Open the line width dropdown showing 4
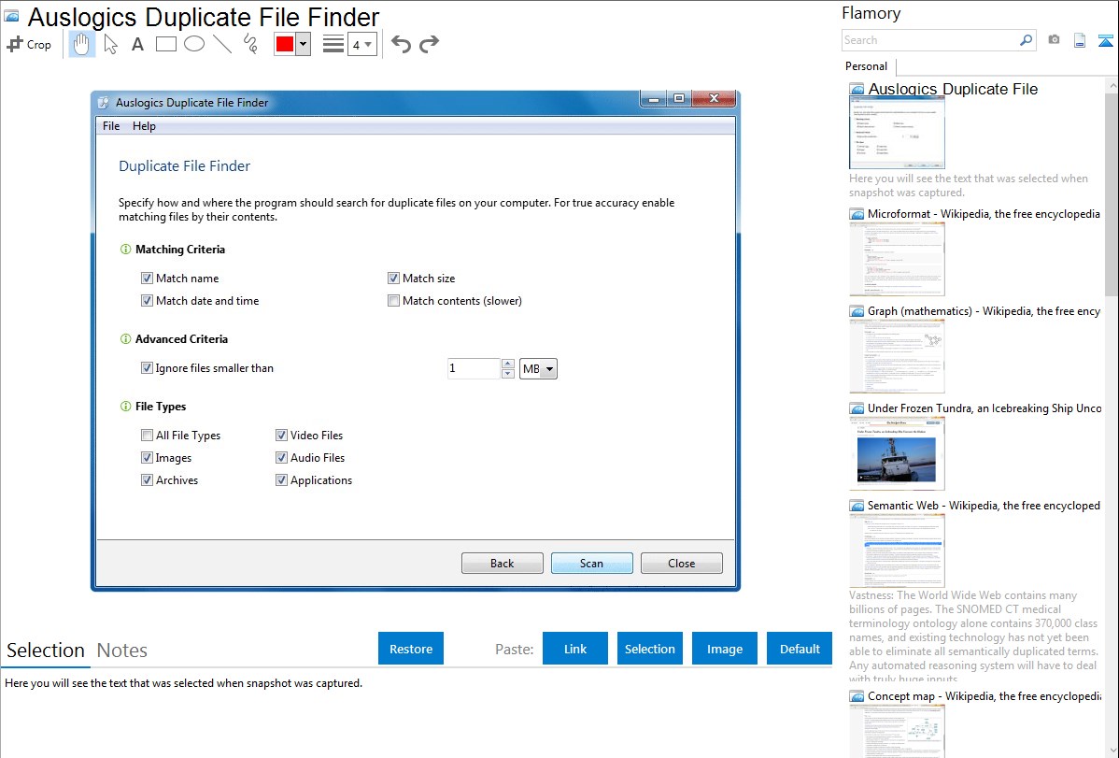This screenshot has width=1119, height=758. 362,45
